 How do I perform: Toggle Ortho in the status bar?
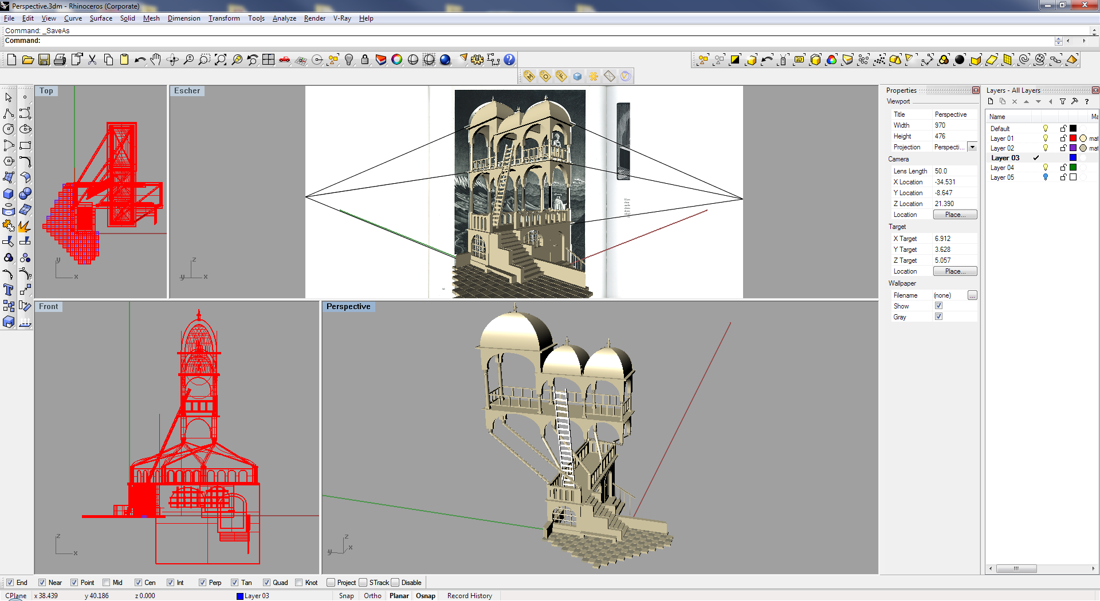372,596
